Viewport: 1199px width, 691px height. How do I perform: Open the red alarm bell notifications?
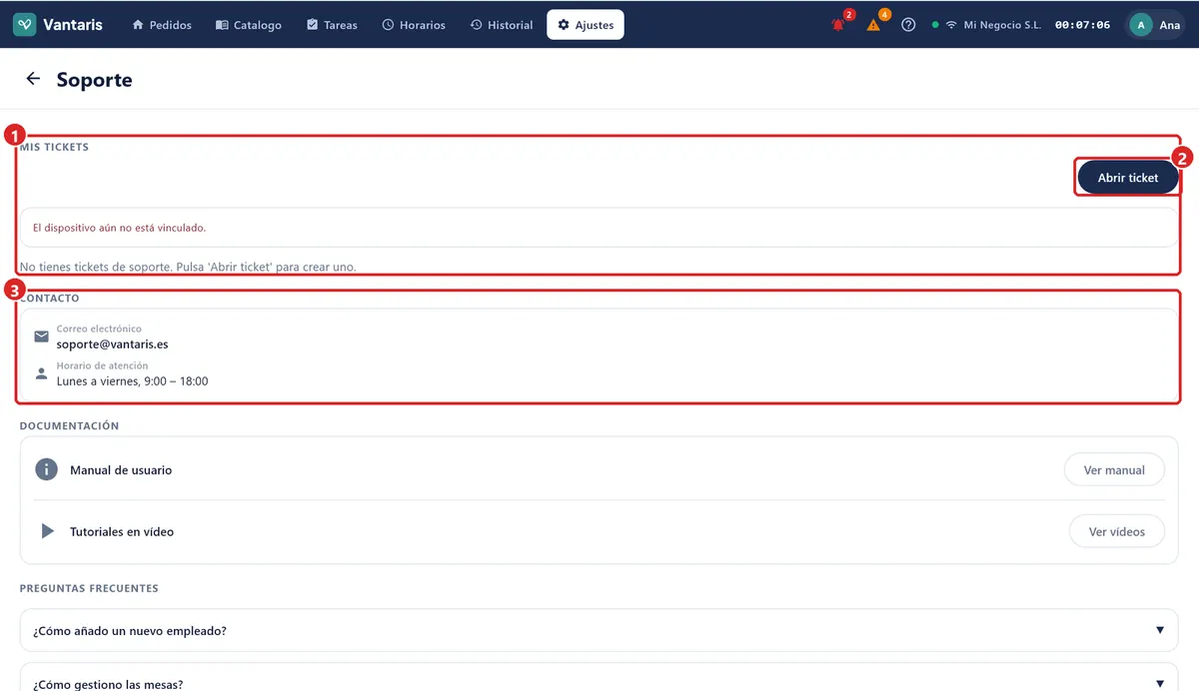click(x=838, y=25)
